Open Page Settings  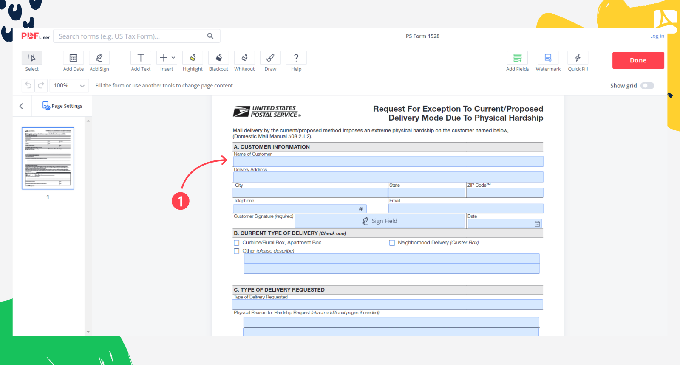click(x=62, y=106)
